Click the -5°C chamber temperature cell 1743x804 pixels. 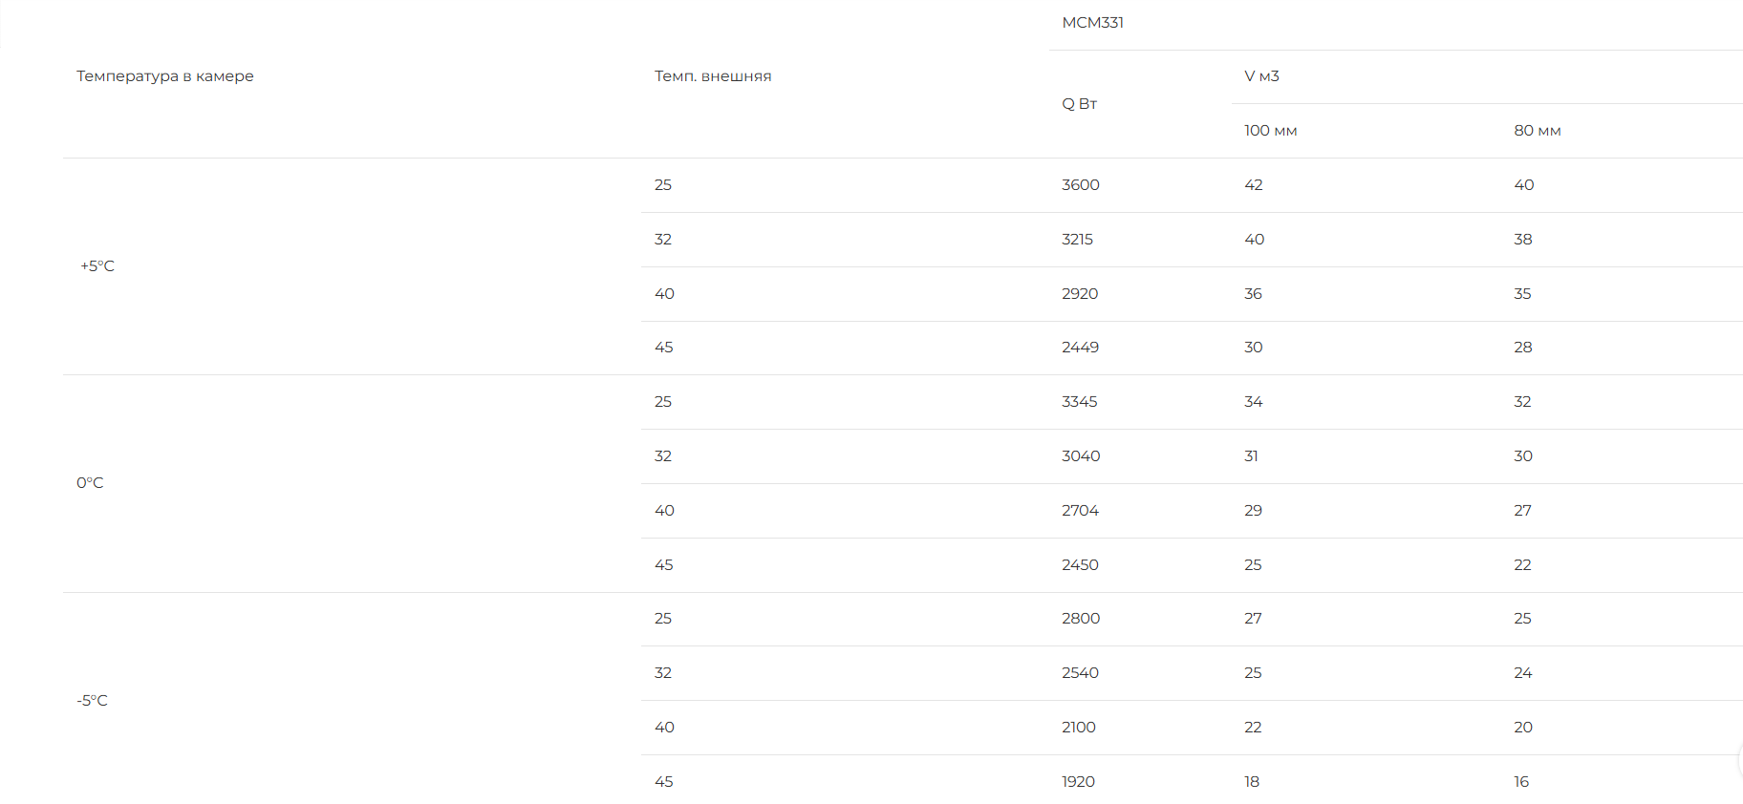coord(92,700)
